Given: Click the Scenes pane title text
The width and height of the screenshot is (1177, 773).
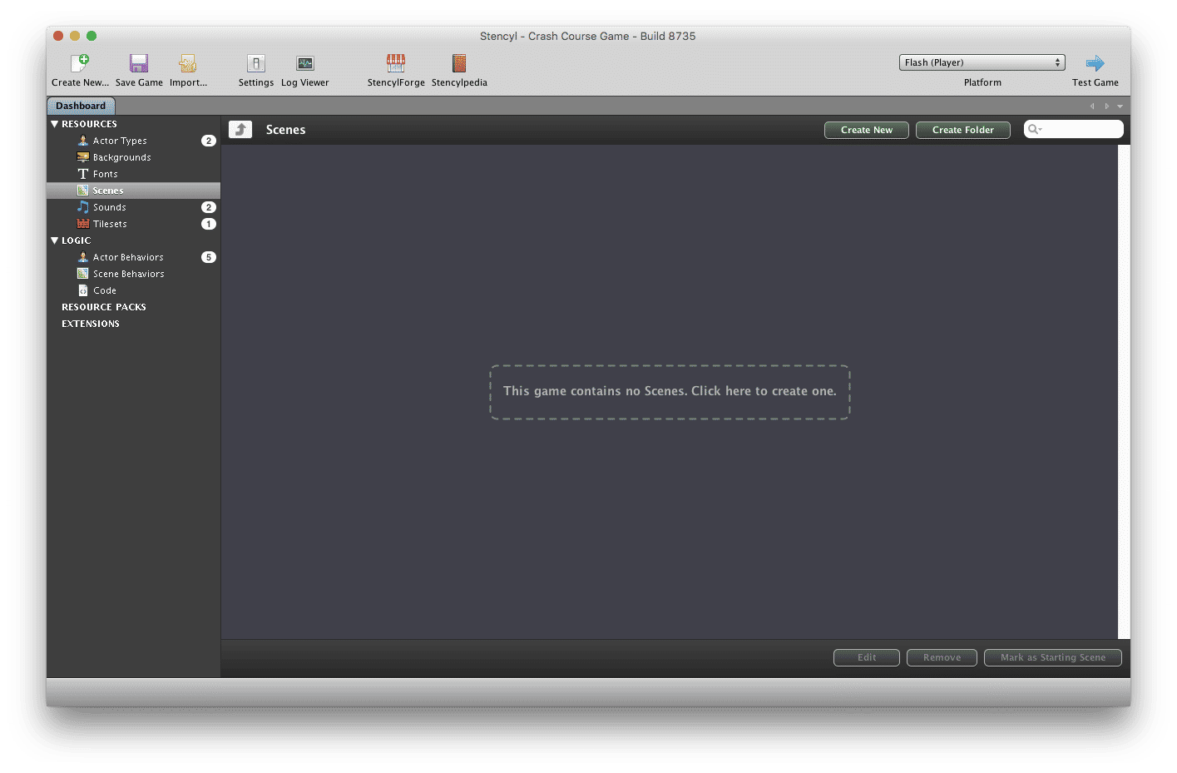Looking at the screenshot, I should pyautogui.click(x=285, y=130).
